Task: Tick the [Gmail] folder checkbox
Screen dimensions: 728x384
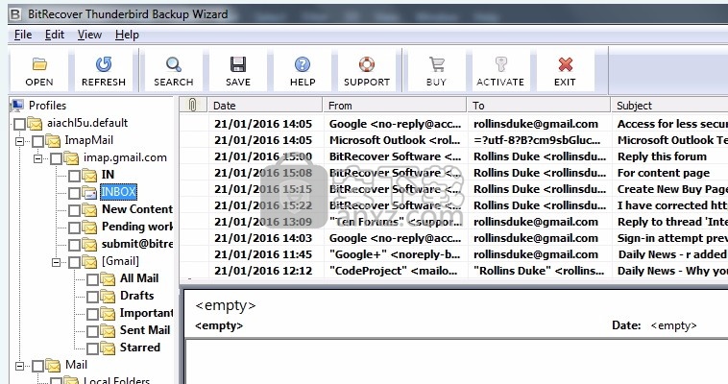Action: 74,262
